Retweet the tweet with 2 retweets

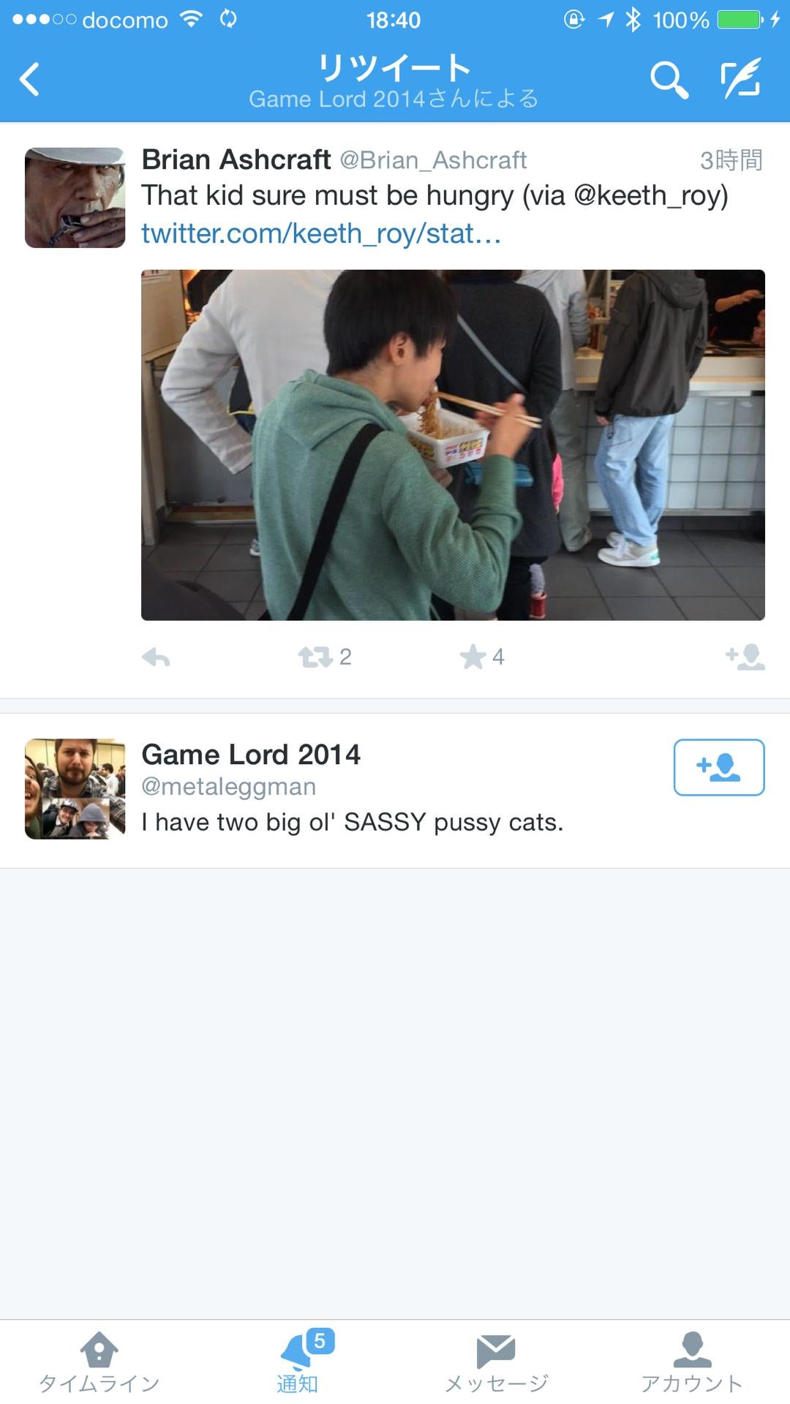click(x=316, y=657)
